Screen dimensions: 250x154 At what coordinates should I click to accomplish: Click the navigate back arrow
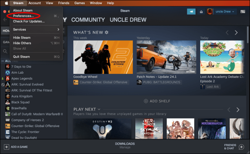(5, 20)
